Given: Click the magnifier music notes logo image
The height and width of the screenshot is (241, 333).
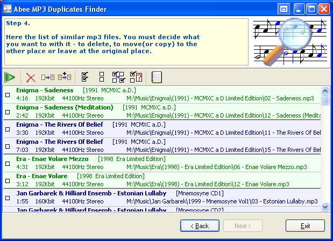Looking at the screenshot, I should click(x=290, y=42).
